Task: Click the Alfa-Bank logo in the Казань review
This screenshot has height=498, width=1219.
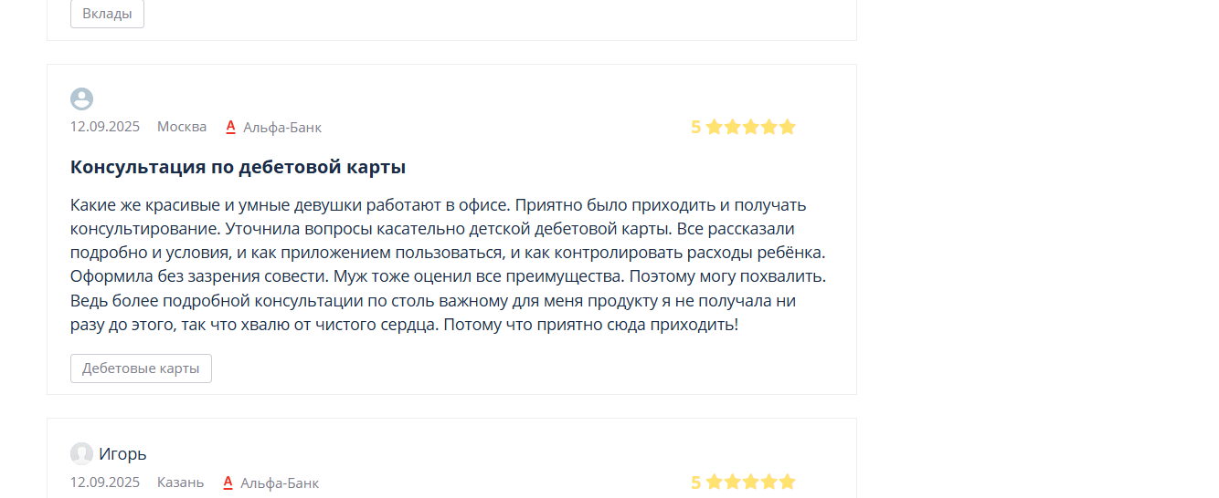Action: (x=228, y=482)
